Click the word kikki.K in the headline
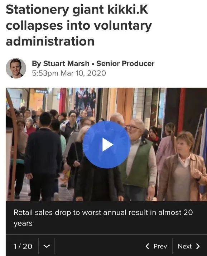 click(128, 10)
